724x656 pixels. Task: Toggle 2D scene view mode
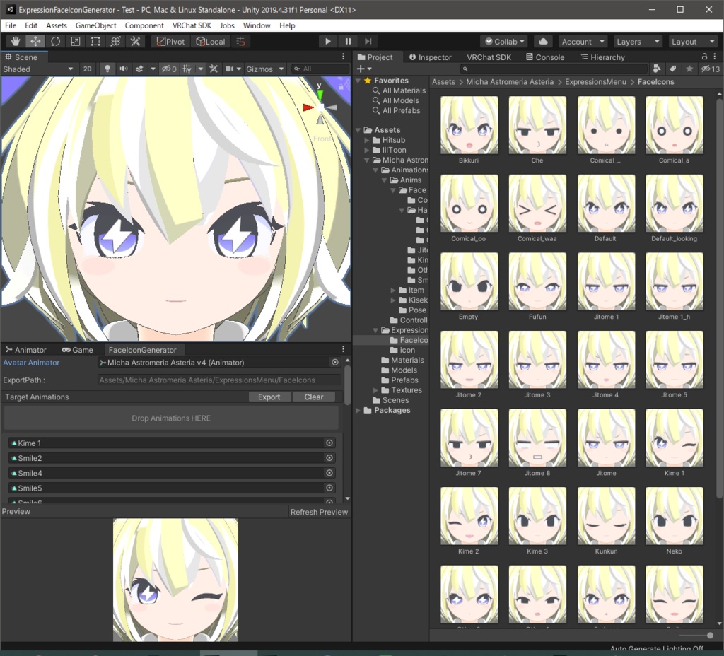click(x=87, y=69)
